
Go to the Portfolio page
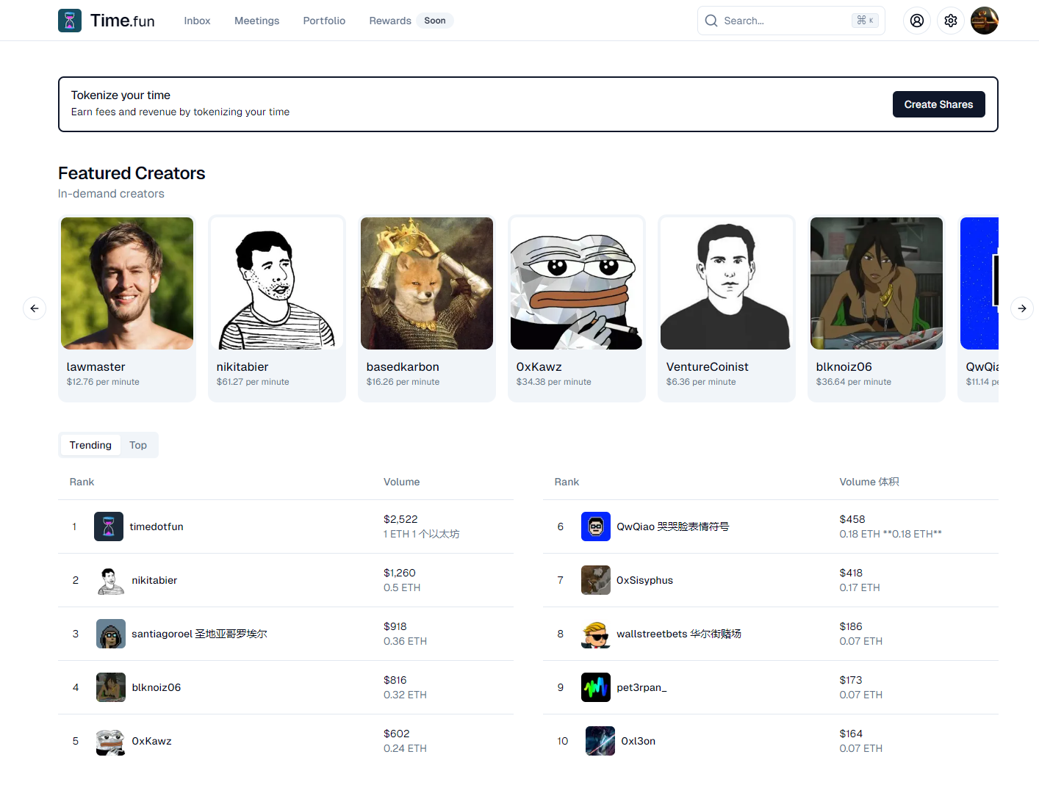324,21
